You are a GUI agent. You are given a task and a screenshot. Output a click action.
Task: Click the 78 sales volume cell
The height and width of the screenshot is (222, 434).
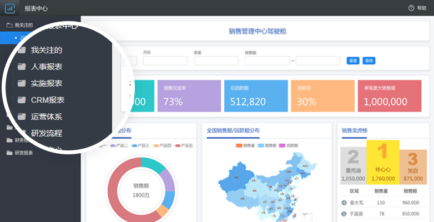(381, 214)
